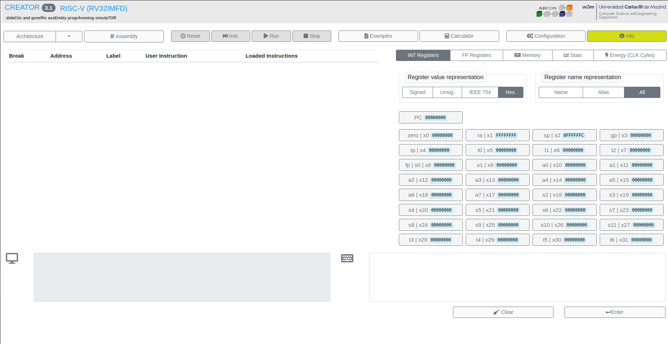Choose Name register representation
This screenshot has width=668, height=344.
(x=560, y=92)
